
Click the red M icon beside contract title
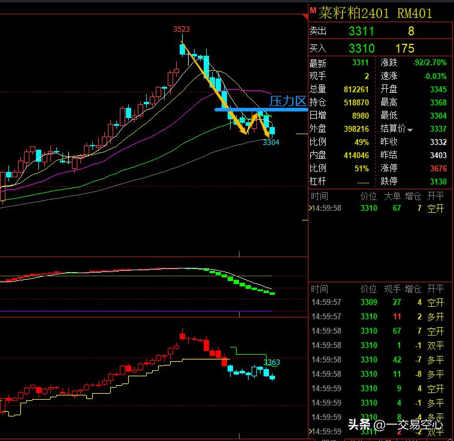click(x=313, y=10)
